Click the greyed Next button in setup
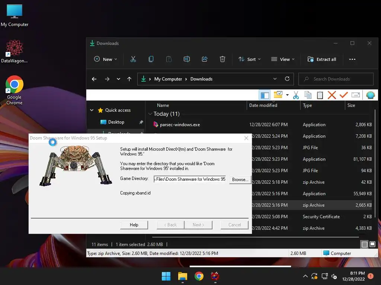This screenshot has width=381, height=285. click(x=198, y=225)
